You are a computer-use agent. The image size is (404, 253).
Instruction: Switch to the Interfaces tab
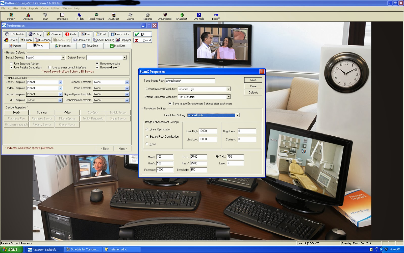click(63, 46)
